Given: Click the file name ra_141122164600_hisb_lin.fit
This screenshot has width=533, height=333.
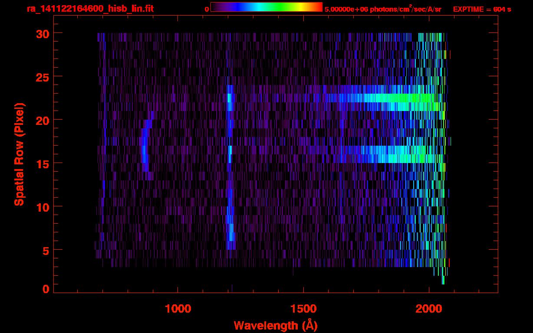Looking at the screenshot, I should (x=90, y=9).
